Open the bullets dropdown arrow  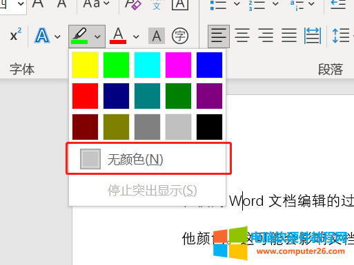(237, 3)
